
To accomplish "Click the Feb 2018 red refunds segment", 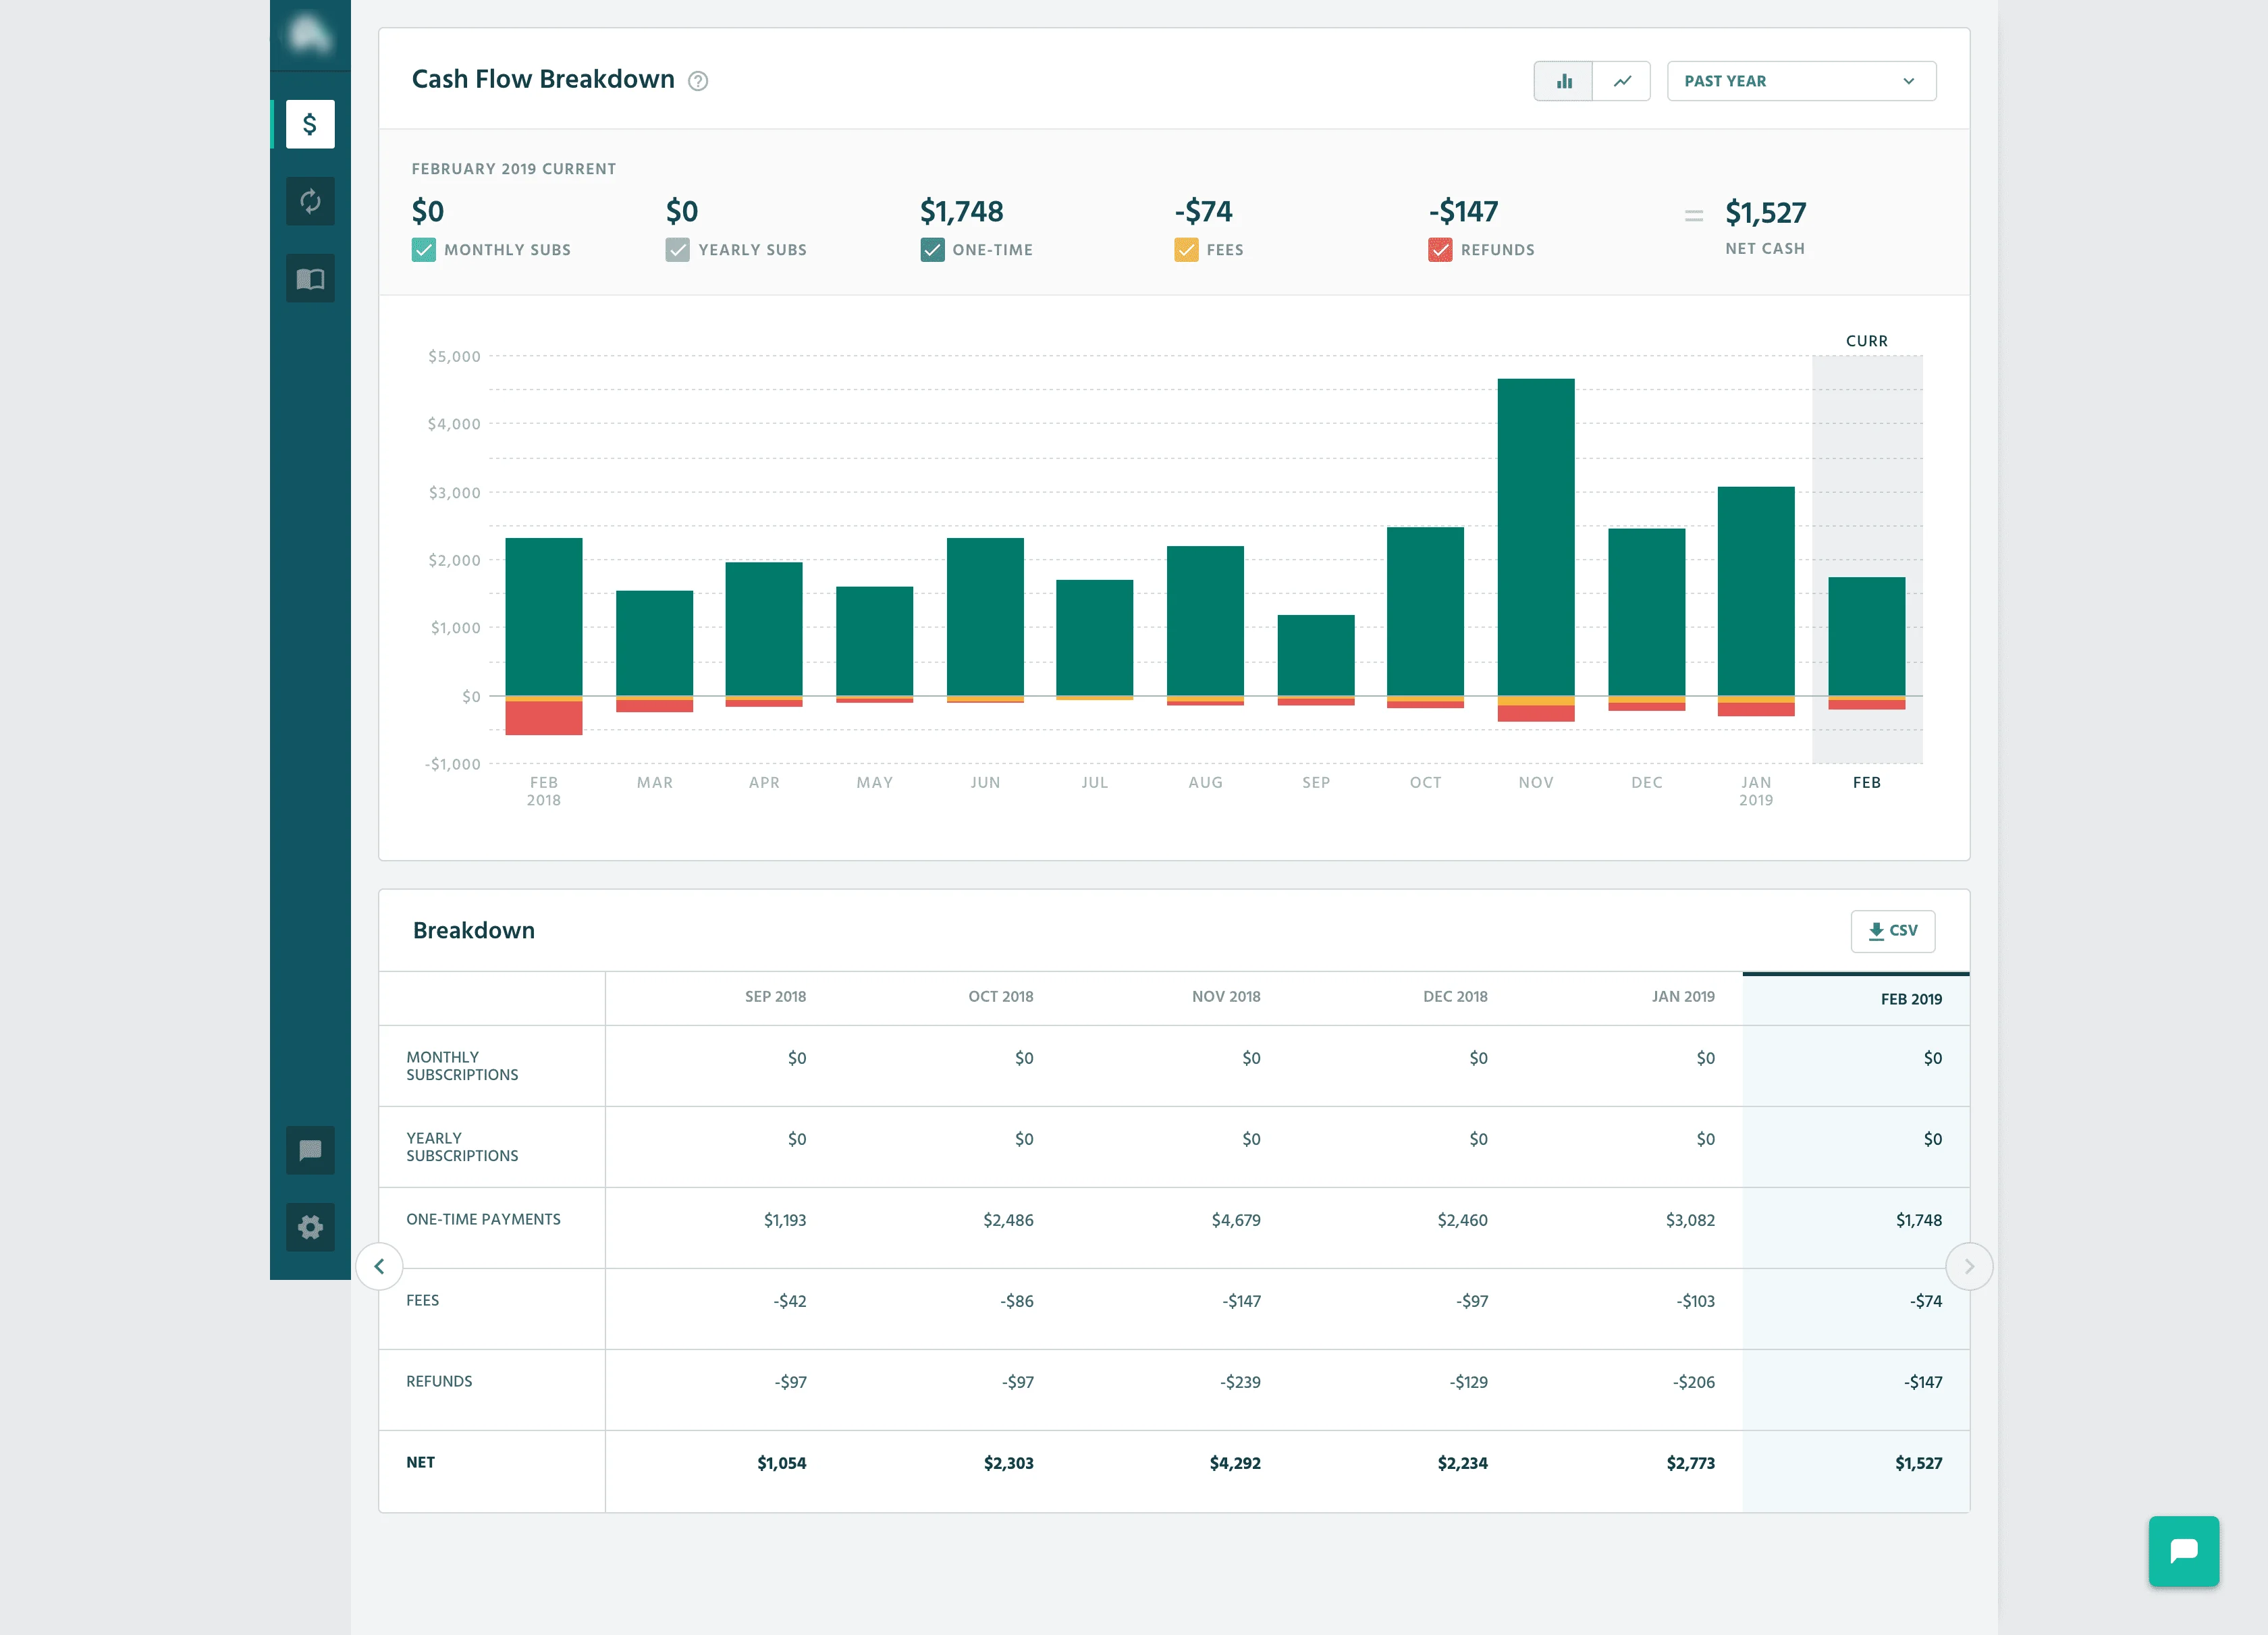I will (x=544, y=718).
